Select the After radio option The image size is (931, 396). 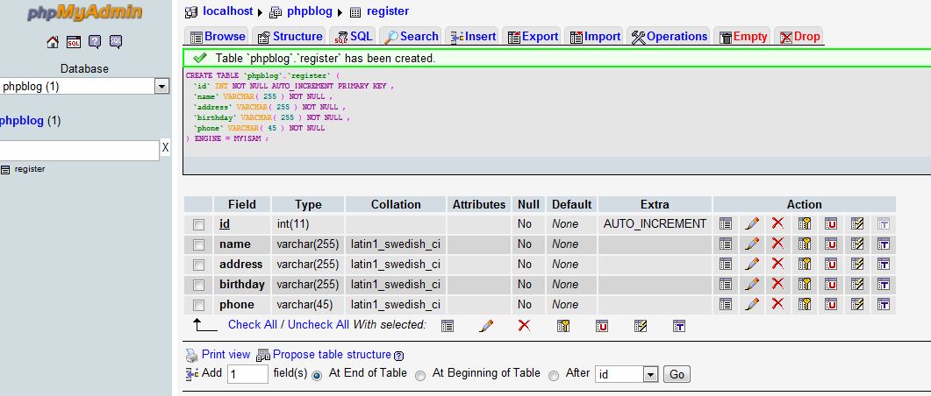[554, 375]
